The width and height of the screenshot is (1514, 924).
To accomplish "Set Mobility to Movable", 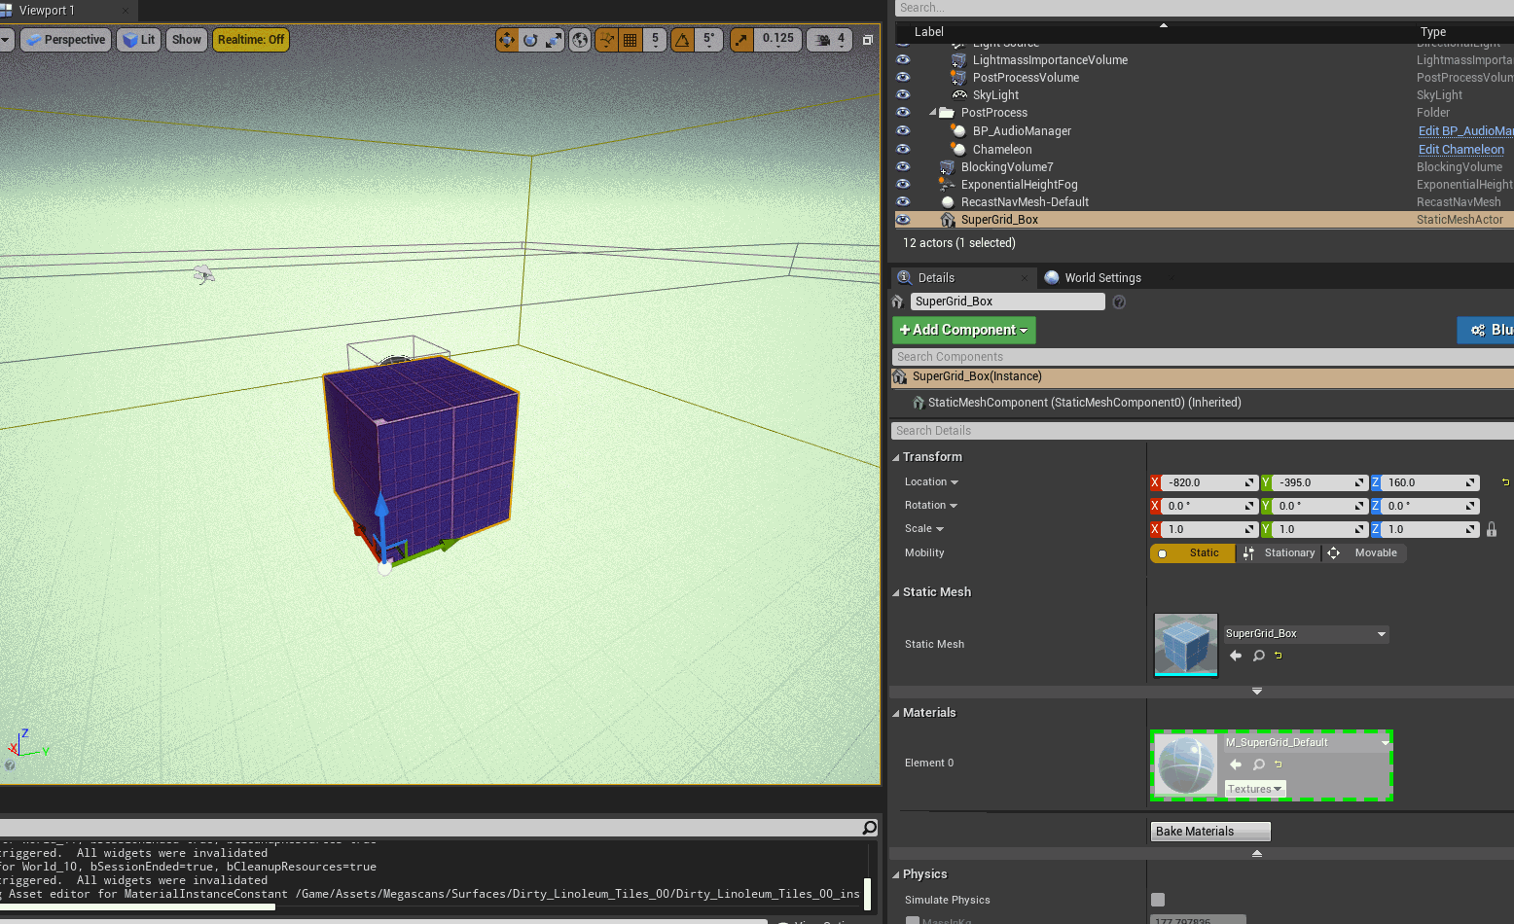I will 1365,553.
